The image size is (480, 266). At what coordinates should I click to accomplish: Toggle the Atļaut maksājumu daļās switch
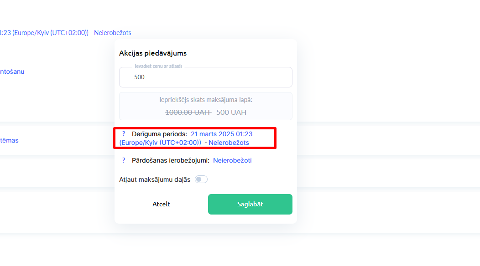(201, 179)
